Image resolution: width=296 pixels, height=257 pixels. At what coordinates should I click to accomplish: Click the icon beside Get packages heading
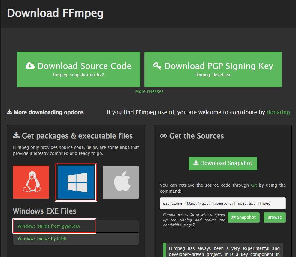point(16,136)
